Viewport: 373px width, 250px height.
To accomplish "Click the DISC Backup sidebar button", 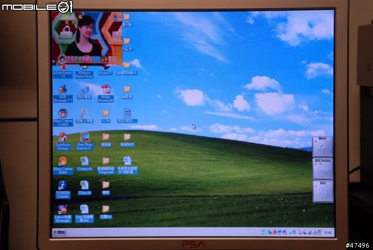I will pos(322,169).
